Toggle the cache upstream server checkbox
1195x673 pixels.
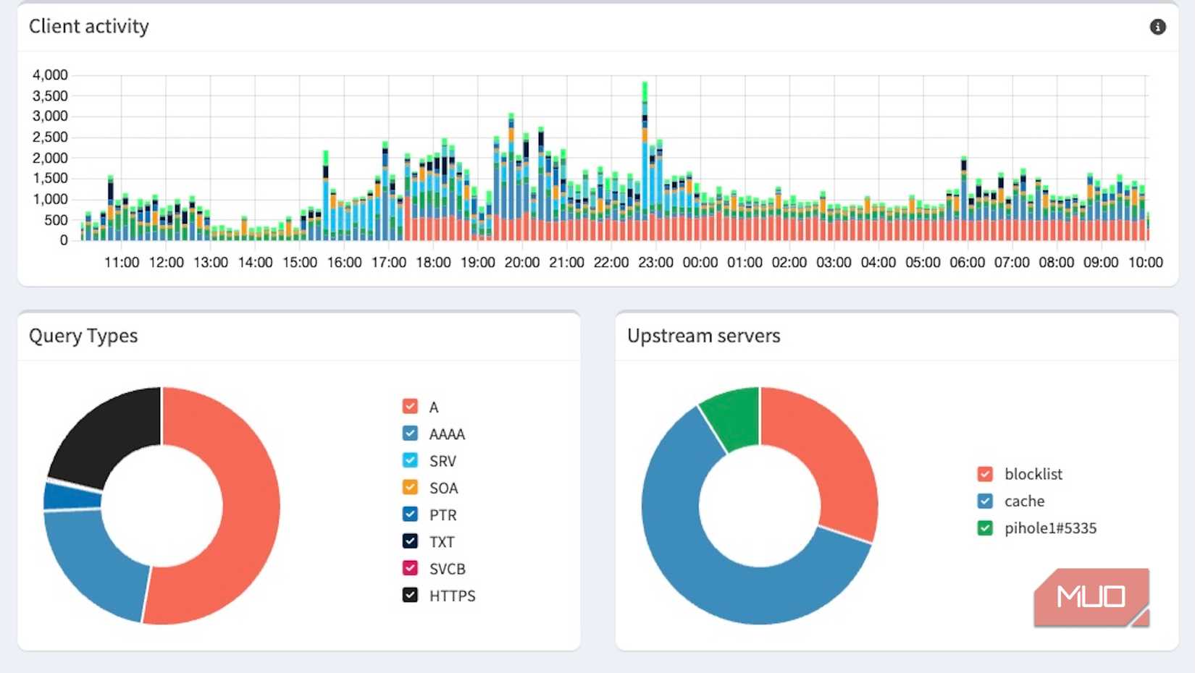pyautogui.click(x=985, y=501)
